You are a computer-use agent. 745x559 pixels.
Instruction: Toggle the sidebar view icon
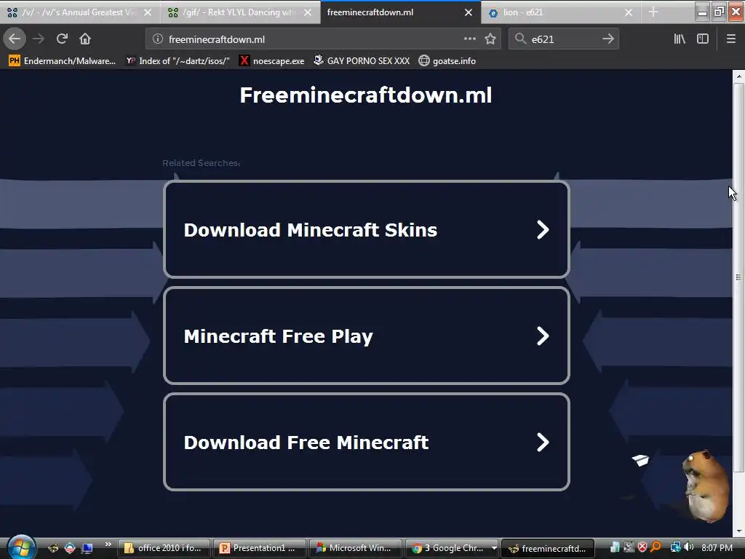click(x=703, y=39)
